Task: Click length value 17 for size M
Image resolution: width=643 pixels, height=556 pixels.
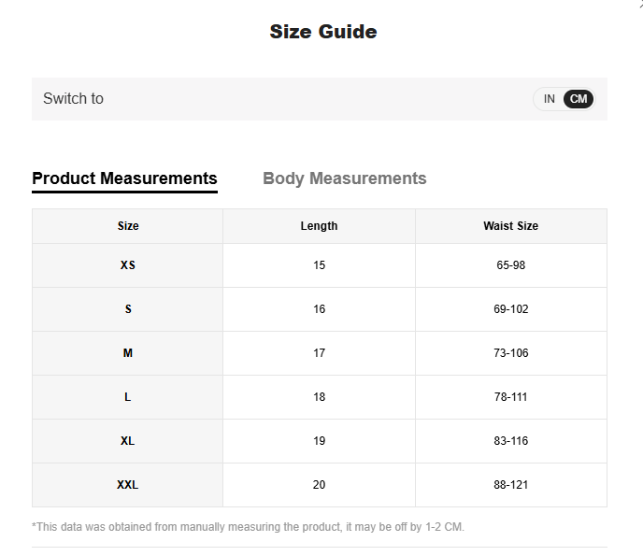Action: pyautogui.click(x=319, y=353)
